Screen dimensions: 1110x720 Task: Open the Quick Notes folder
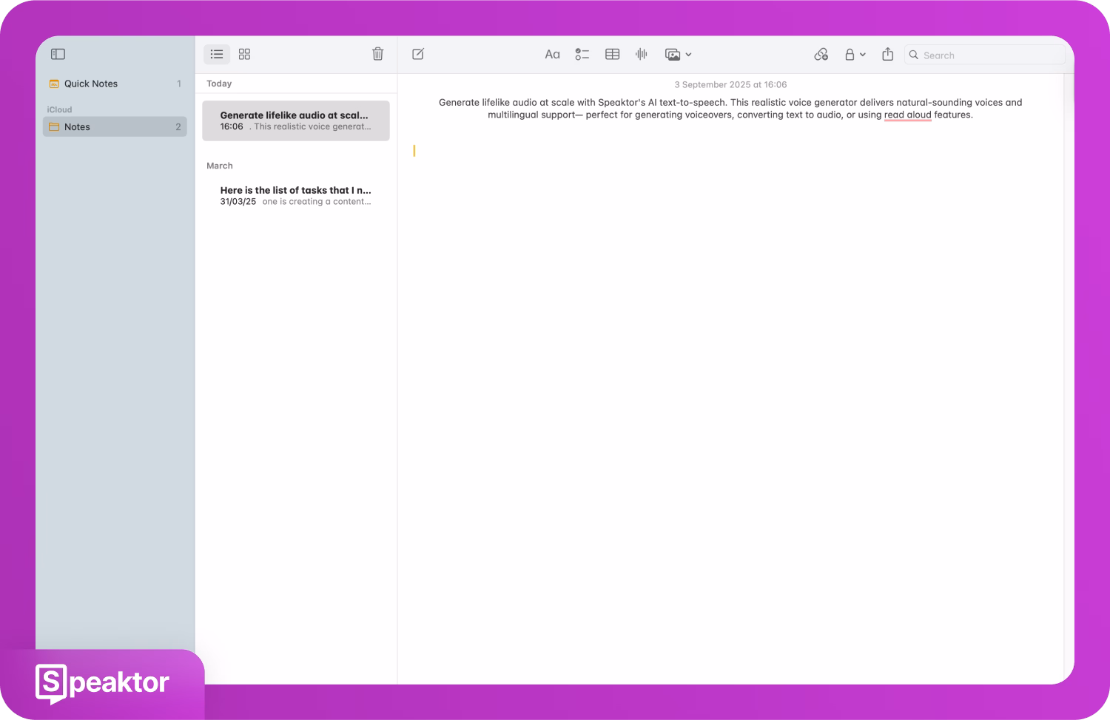coord(91,84)
